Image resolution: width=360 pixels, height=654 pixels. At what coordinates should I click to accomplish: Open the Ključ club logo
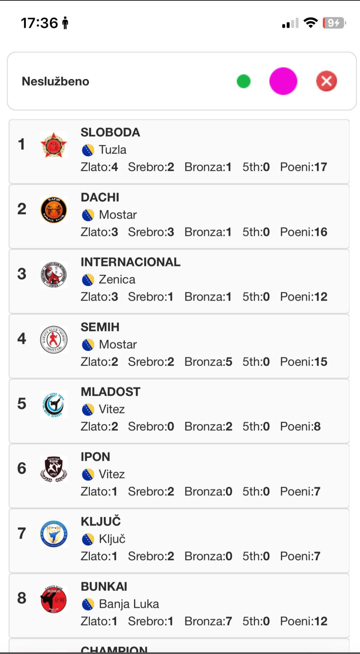[x=54, y=534]
